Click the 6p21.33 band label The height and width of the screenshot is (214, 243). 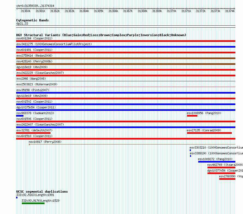coord(22,24)
